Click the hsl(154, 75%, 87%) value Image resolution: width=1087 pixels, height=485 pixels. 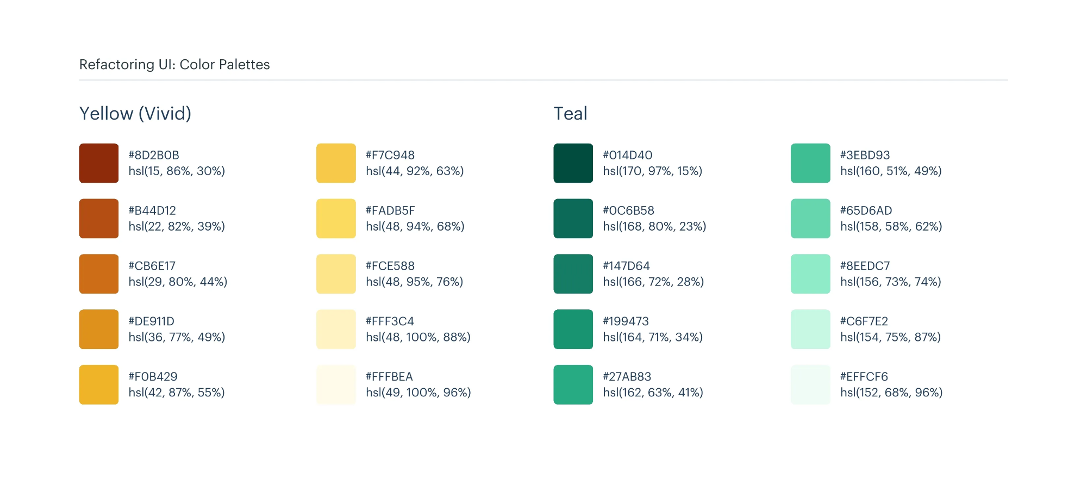click(890, 338)
